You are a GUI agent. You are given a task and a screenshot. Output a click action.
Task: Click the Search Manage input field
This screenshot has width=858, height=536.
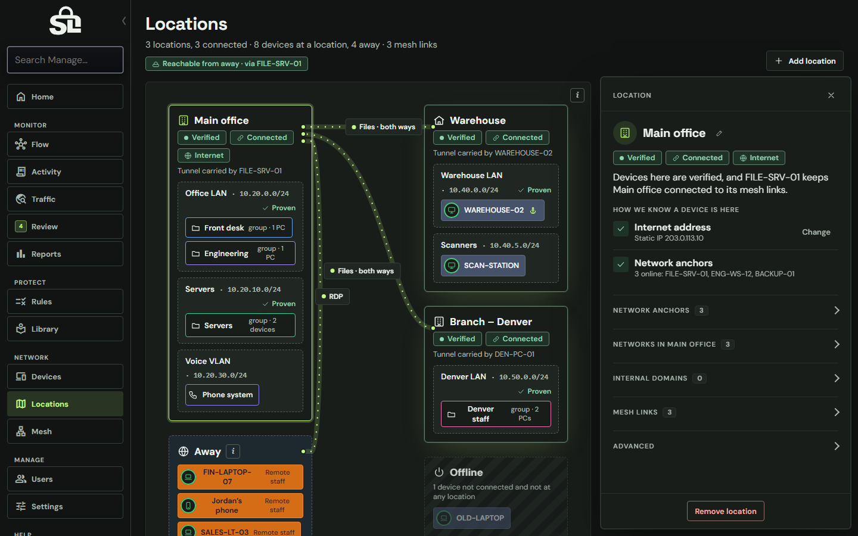pyautogui.click(x=65, y=60)
